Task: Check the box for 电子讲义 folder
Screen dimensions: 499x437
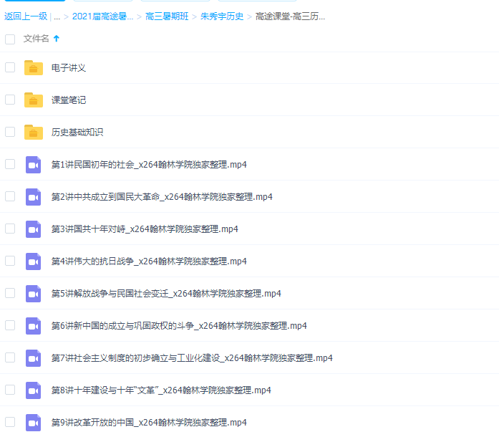Action: [10, 67]
